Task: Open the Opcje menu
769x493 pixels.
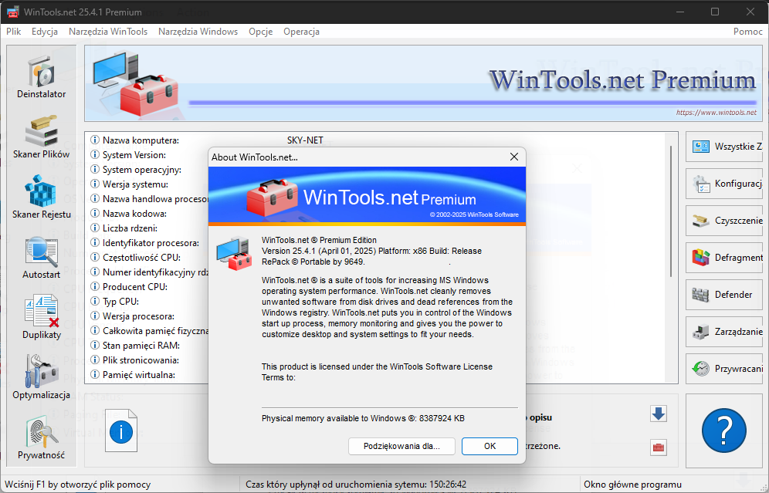Action: tap(260, 32)
